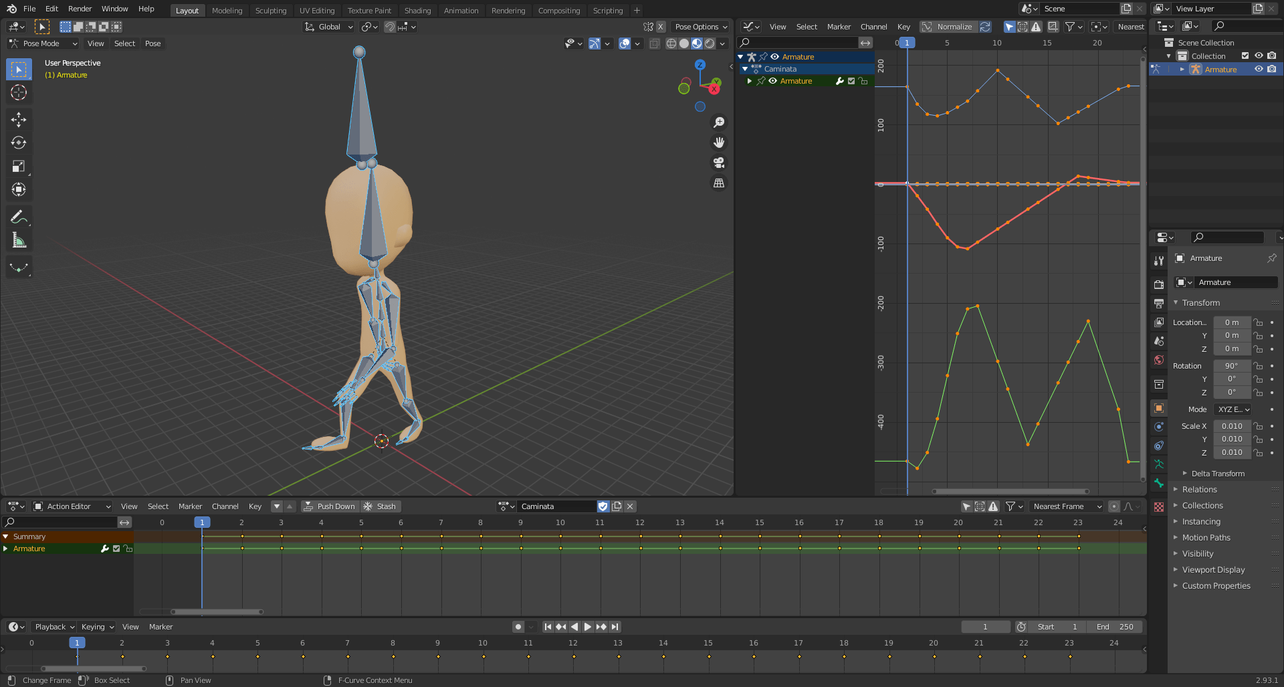The width and height of the screenshot is (1284, 687).
Task: Open the Render menu
Action: (x=80, y=9)
